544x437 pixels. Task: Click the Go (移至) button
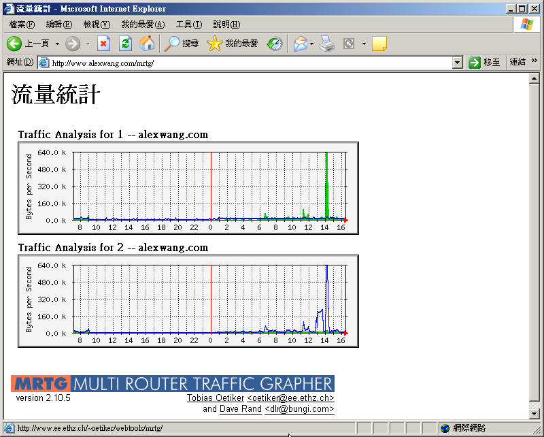(484, 63)
